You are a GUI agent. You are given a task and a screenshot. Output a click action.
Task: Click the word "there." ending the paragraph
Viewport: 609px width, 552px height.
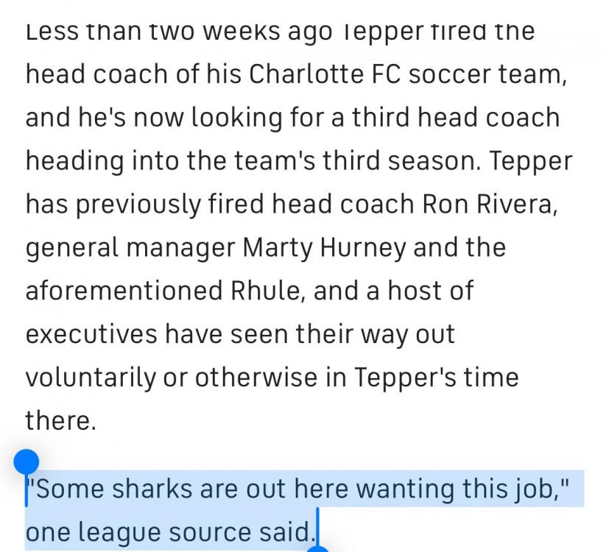point(60,420)
